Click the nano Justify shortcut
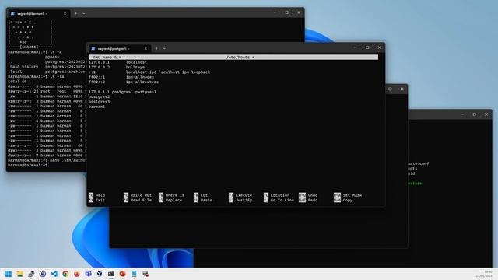 coord(244,201)
